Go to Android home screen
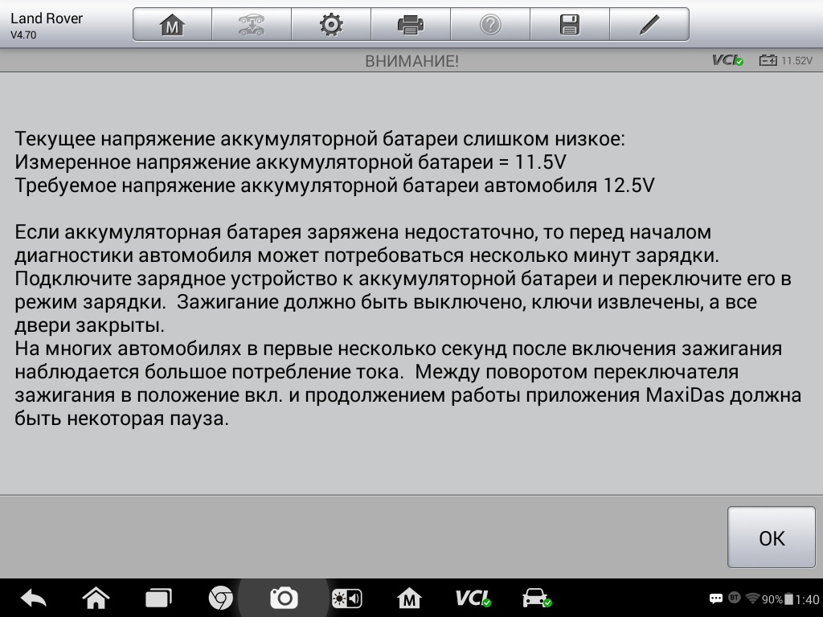 pyautogui.click(x=96, y=598)
